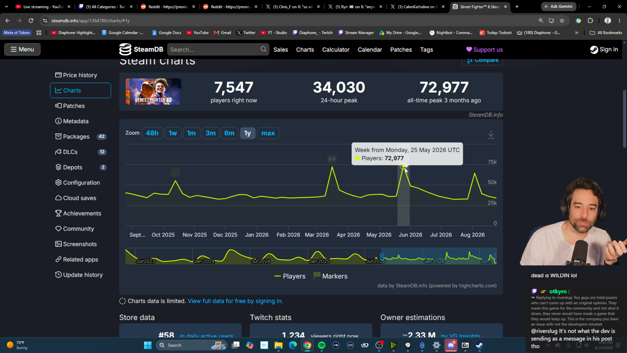The height and width of the screenshot is (353, 627).
Task: Bookmark this page with the star icon
Action: (x=562, y=21)
